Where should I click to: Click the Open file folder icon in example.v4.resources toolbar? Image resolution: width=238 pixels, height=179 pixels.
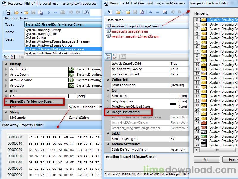point(16,13)
